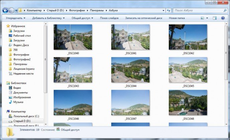Open the address bar history dropdown
The width and height of the screenshot is (230, 140).
pos(163,10)
